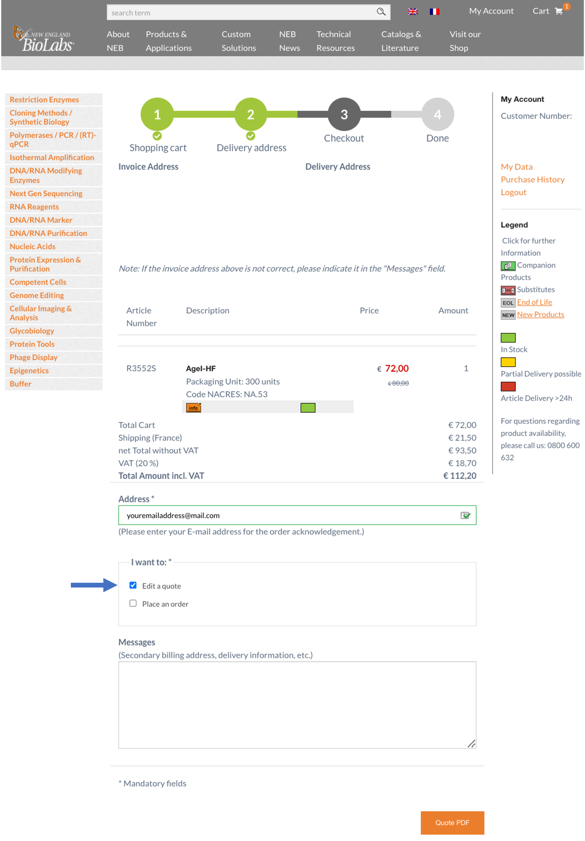
Task: Open Products & Applications menu
Action: tap(168, 41)
